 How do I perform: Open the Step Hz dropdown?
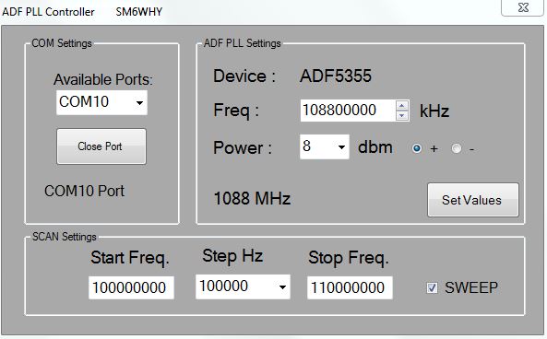[x=243, y=286]
